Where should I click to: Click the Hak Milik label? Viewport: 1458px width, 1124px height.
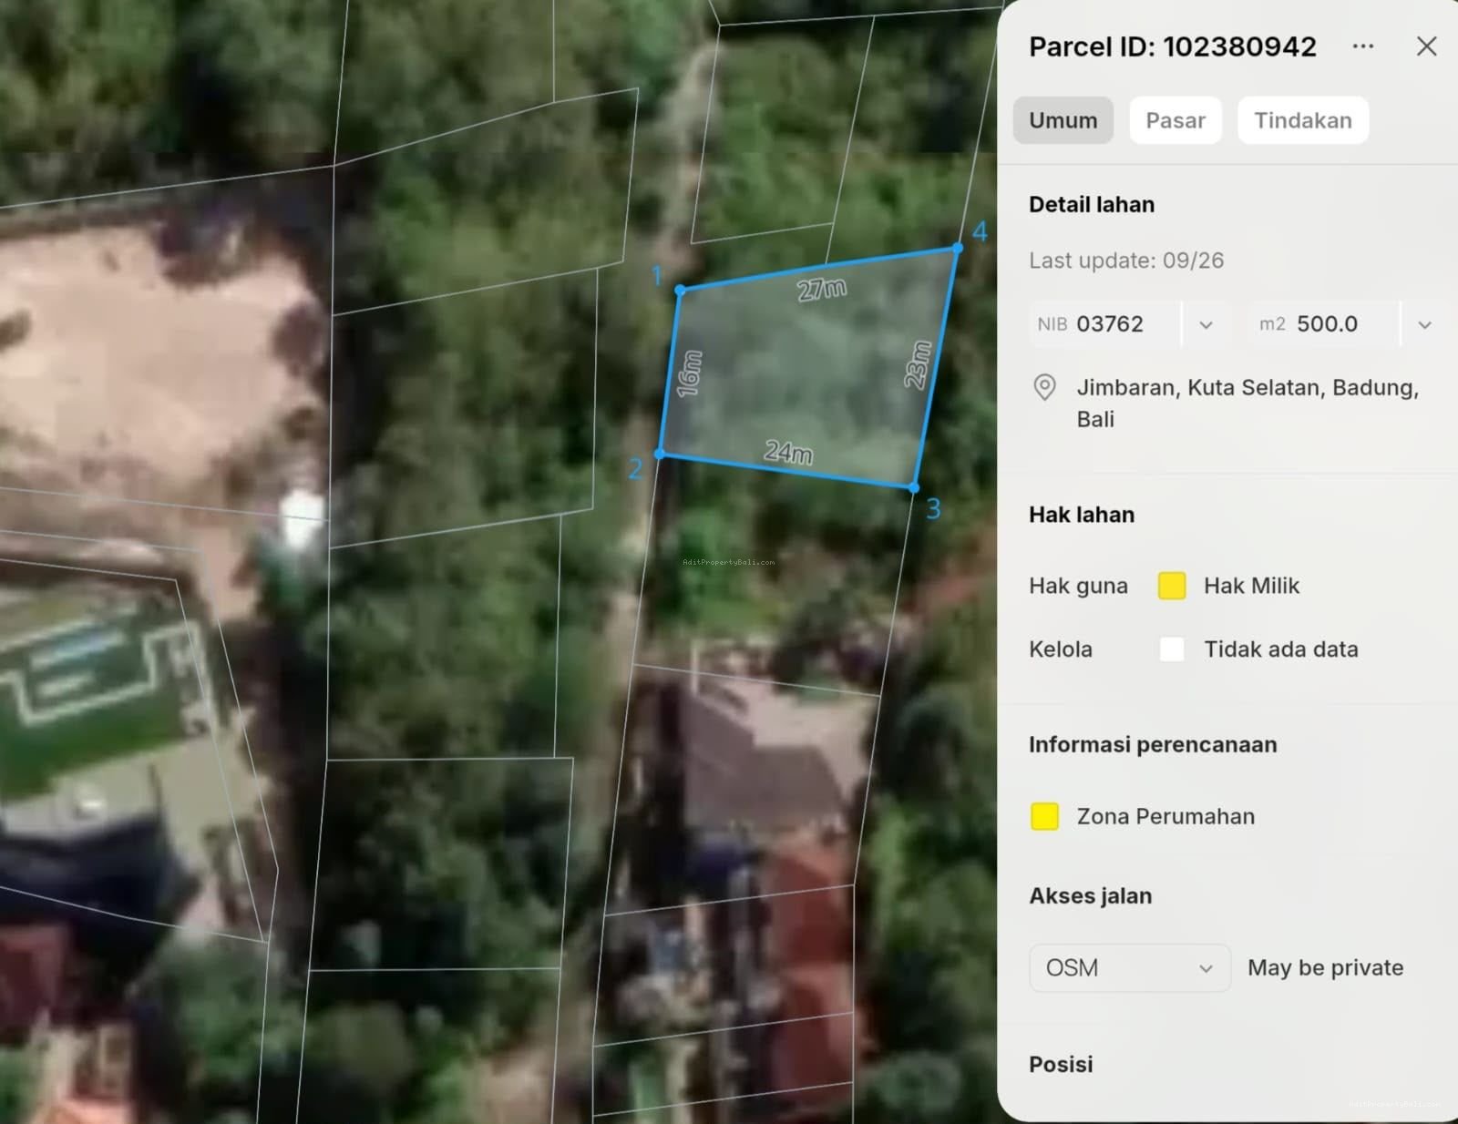(1251, 586)
